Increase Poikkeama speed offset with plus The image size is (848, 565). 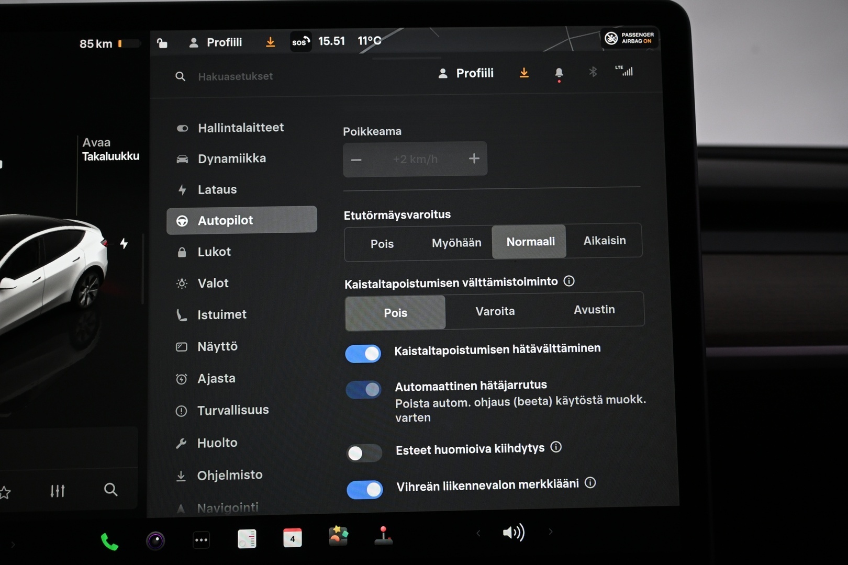point(474,159)
